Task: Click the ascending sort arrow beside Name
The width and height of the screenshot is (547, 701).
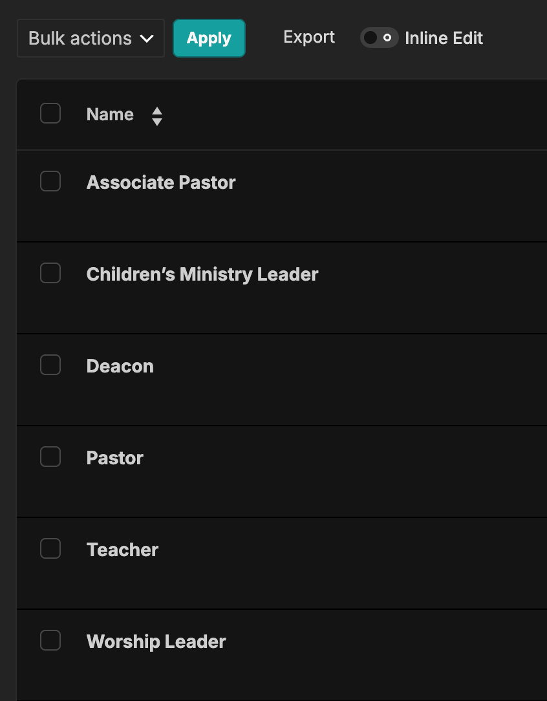Action: click(157, 111)
